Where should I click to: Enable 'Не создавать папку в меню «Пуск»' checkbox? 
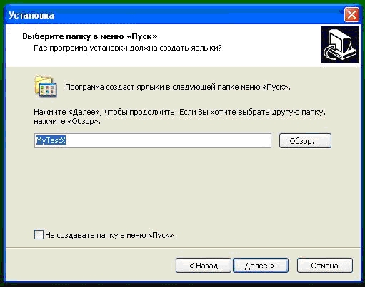39,235
